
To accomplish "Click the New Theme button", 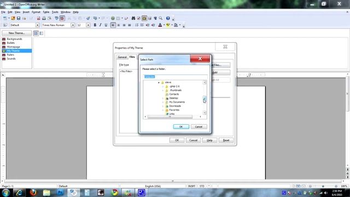I will click(17, 33).
